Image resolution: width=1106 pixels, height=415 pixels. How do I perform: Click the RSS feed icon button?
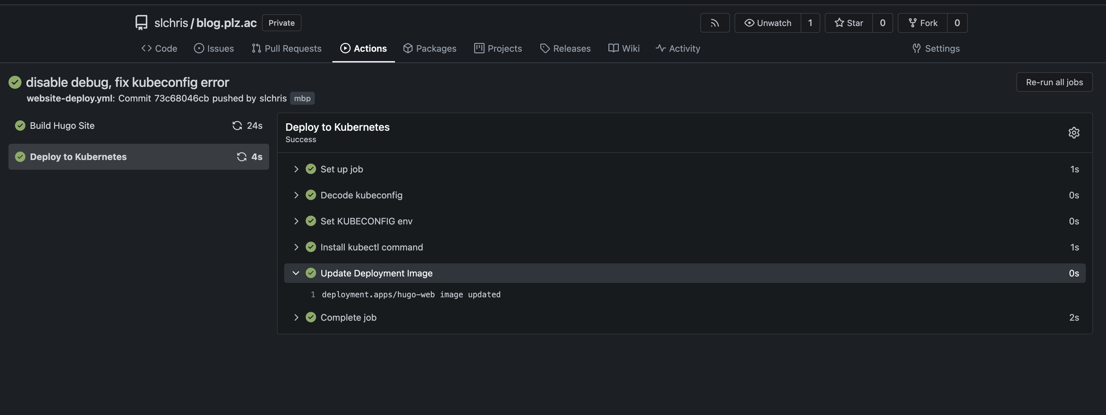coord(714,23)
